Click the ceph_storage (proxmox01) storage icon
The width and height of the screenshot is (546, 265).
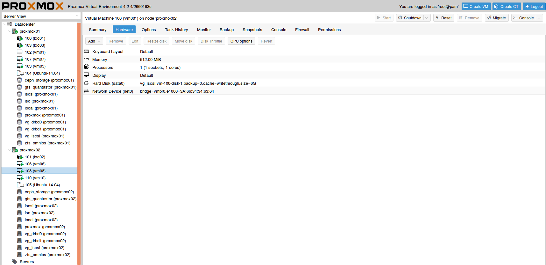click(19, 80)
